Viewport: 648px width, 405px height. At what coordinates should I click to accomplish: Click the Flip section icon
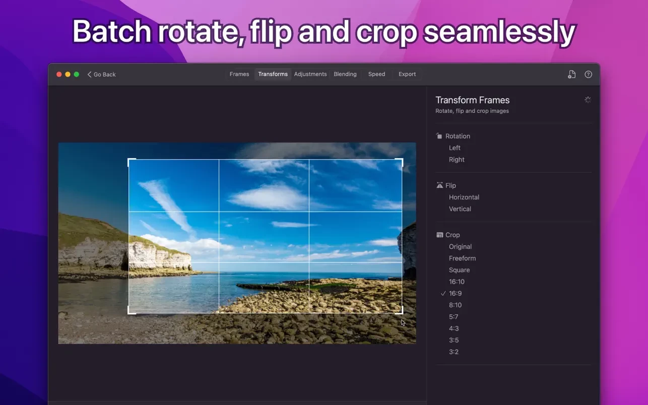(x=439, y=185)
